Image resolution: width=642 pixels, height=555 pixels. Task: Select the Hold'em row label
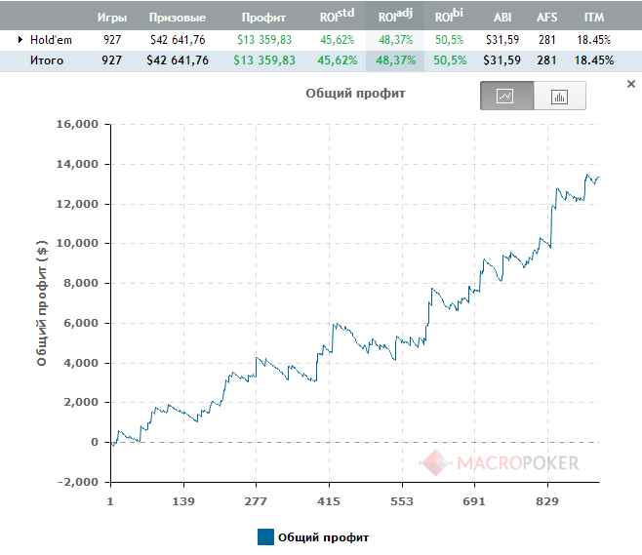click(x=51, y=40)
